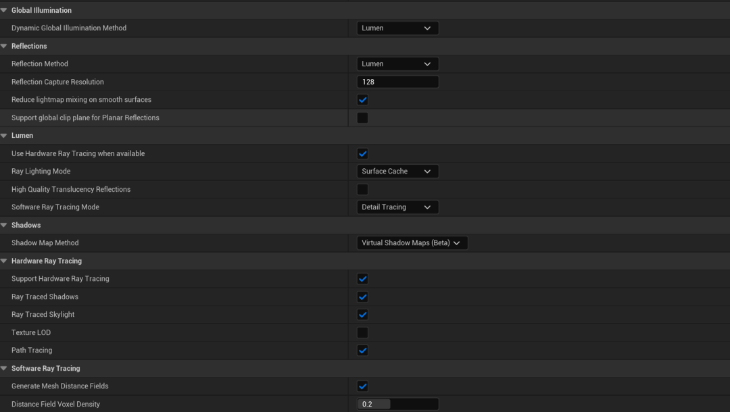Image resolution: width=730 pixels, height=412 pixels.
Task: Click the Ray Traced Skylight label
Action: [43, 314]
